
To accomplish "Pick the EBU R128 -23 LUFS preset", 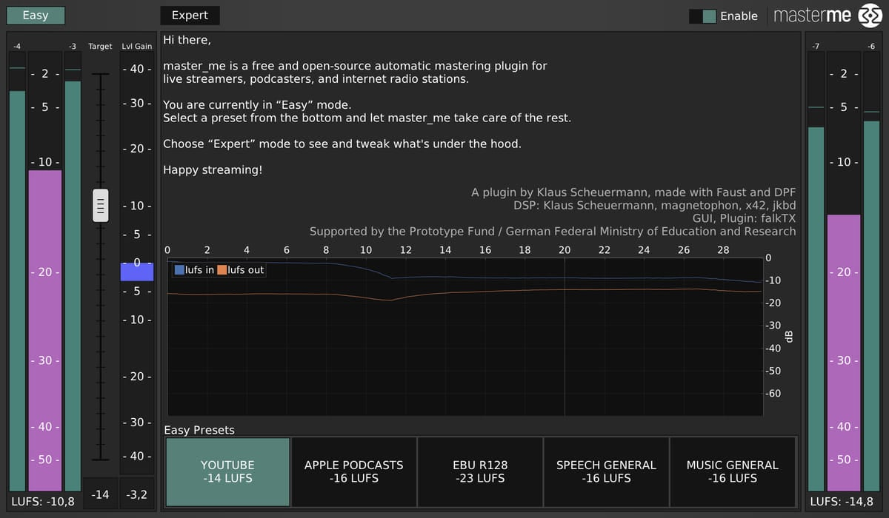I will pos(479,471).
